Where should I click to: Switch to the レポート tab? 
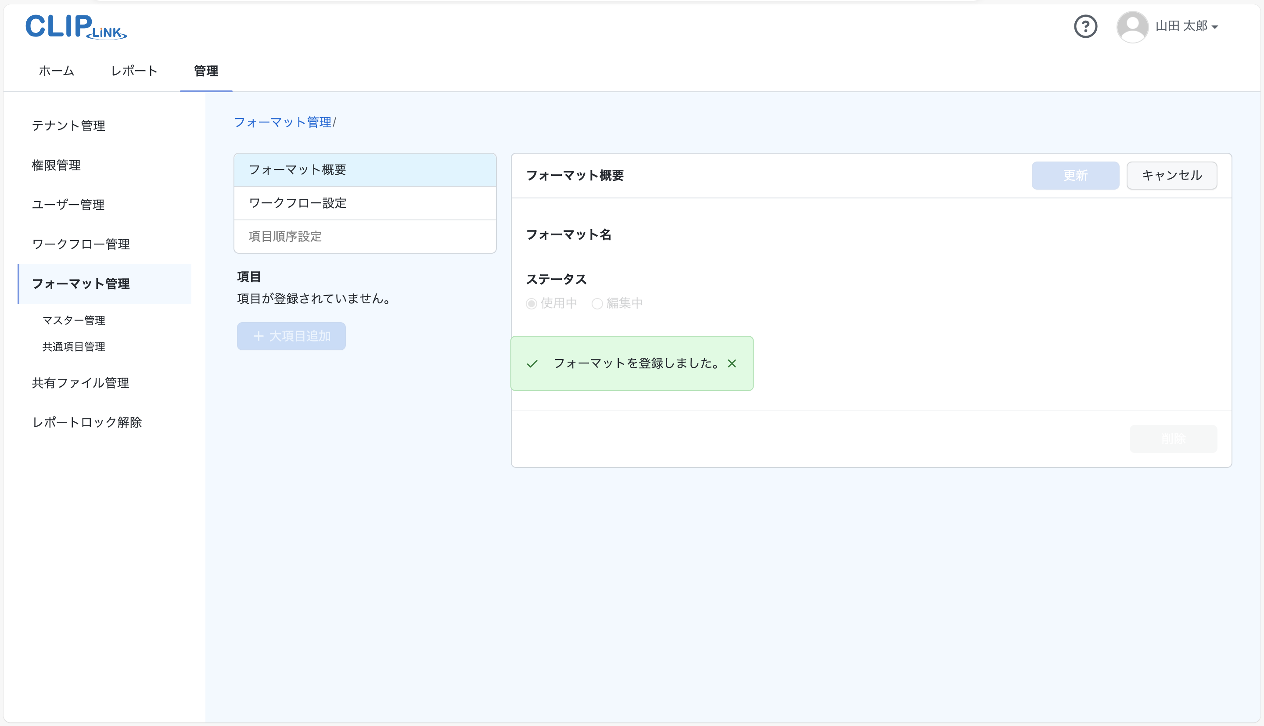coord(133,71)
